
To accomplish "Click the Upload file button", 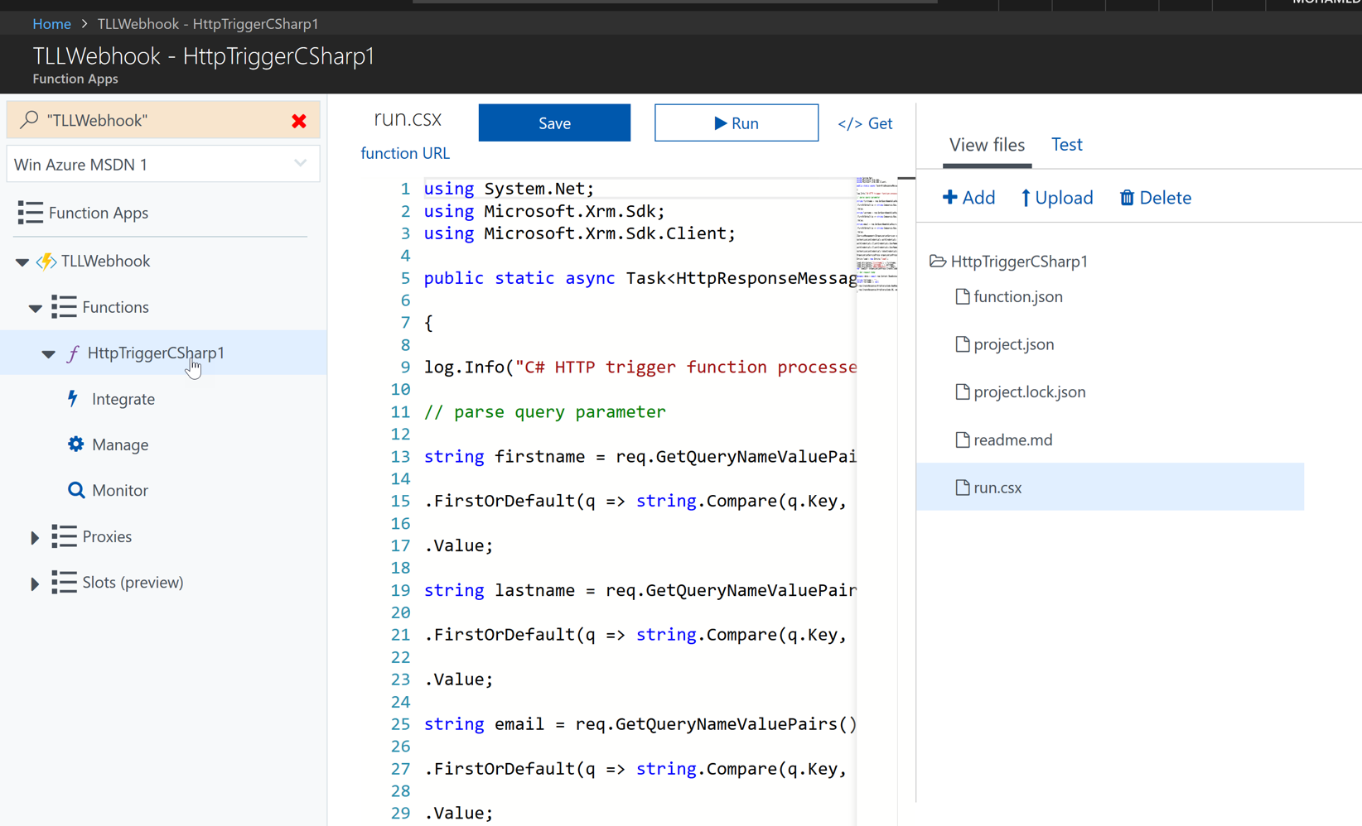I will [1056, 198].
